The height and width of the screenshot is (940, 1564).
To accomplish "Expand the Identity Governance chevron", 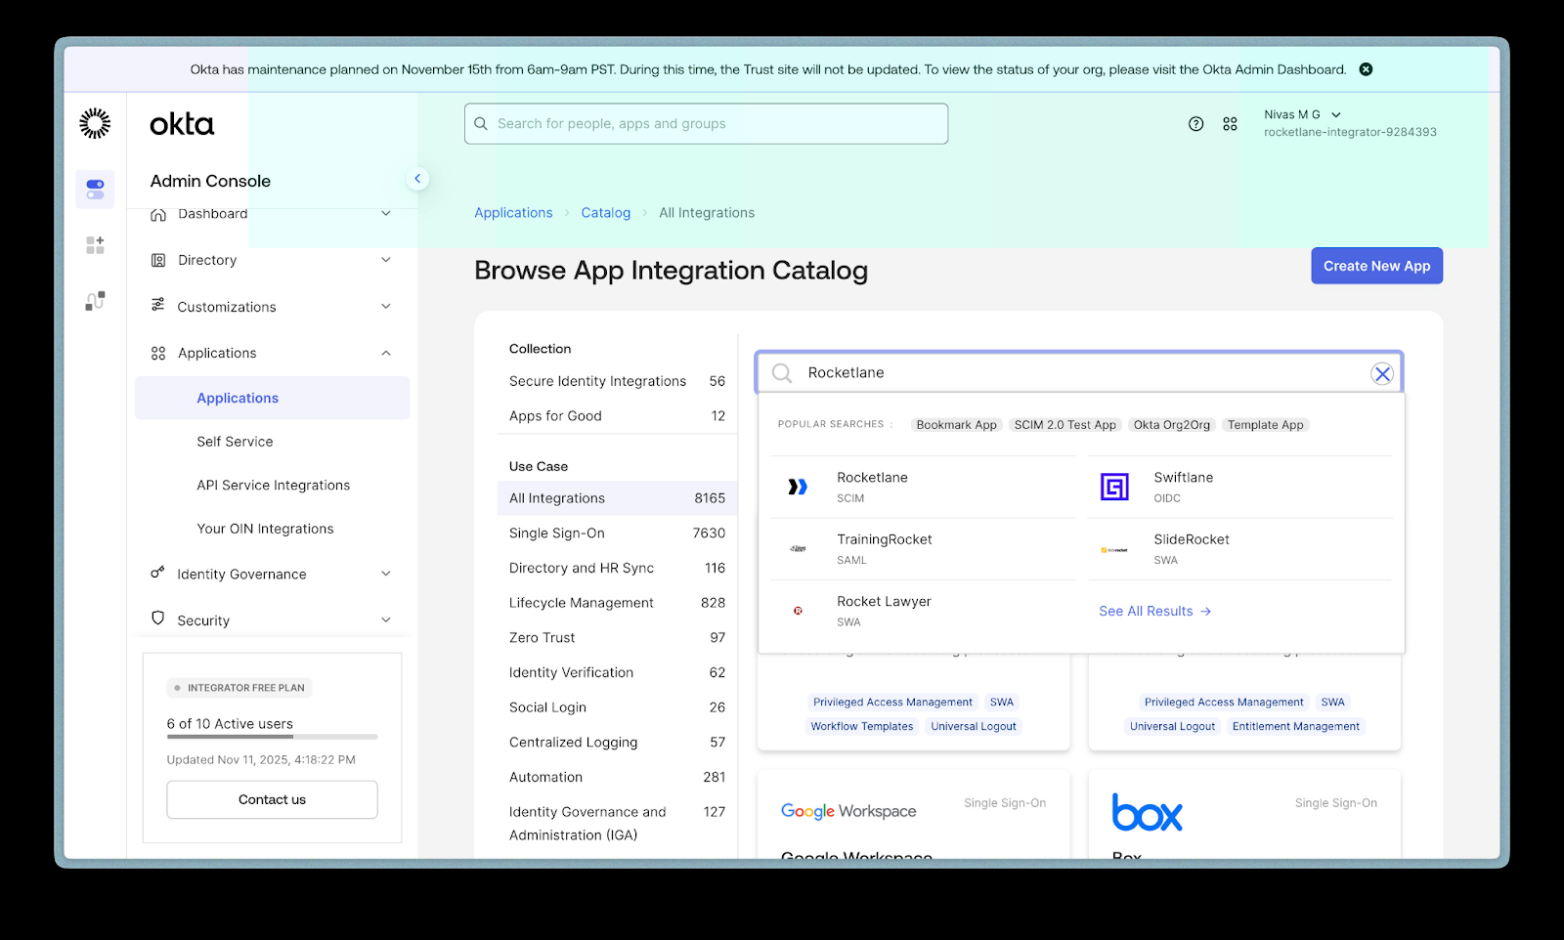I will click(x=386, y=574).
